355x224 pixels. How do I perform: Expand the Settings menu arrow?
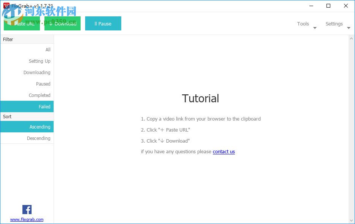pyautogui.click(x=349, y=28)
